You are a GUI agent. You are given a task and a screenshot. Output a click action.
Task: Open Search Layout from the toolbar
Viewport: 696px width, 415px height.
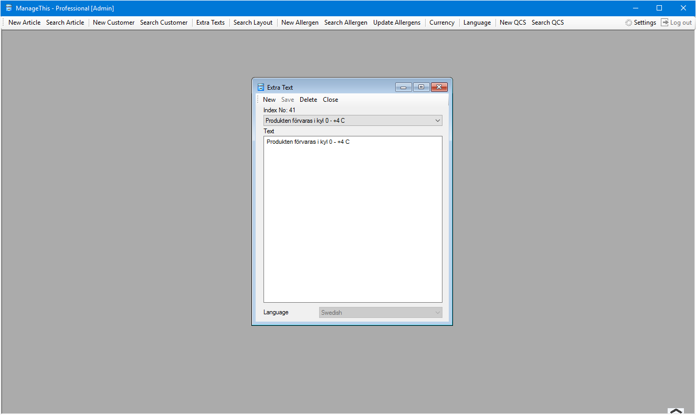[x=253, y=23]
